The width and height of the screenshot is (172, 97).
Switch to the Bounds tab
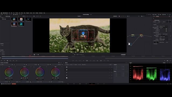coord(155,22)
